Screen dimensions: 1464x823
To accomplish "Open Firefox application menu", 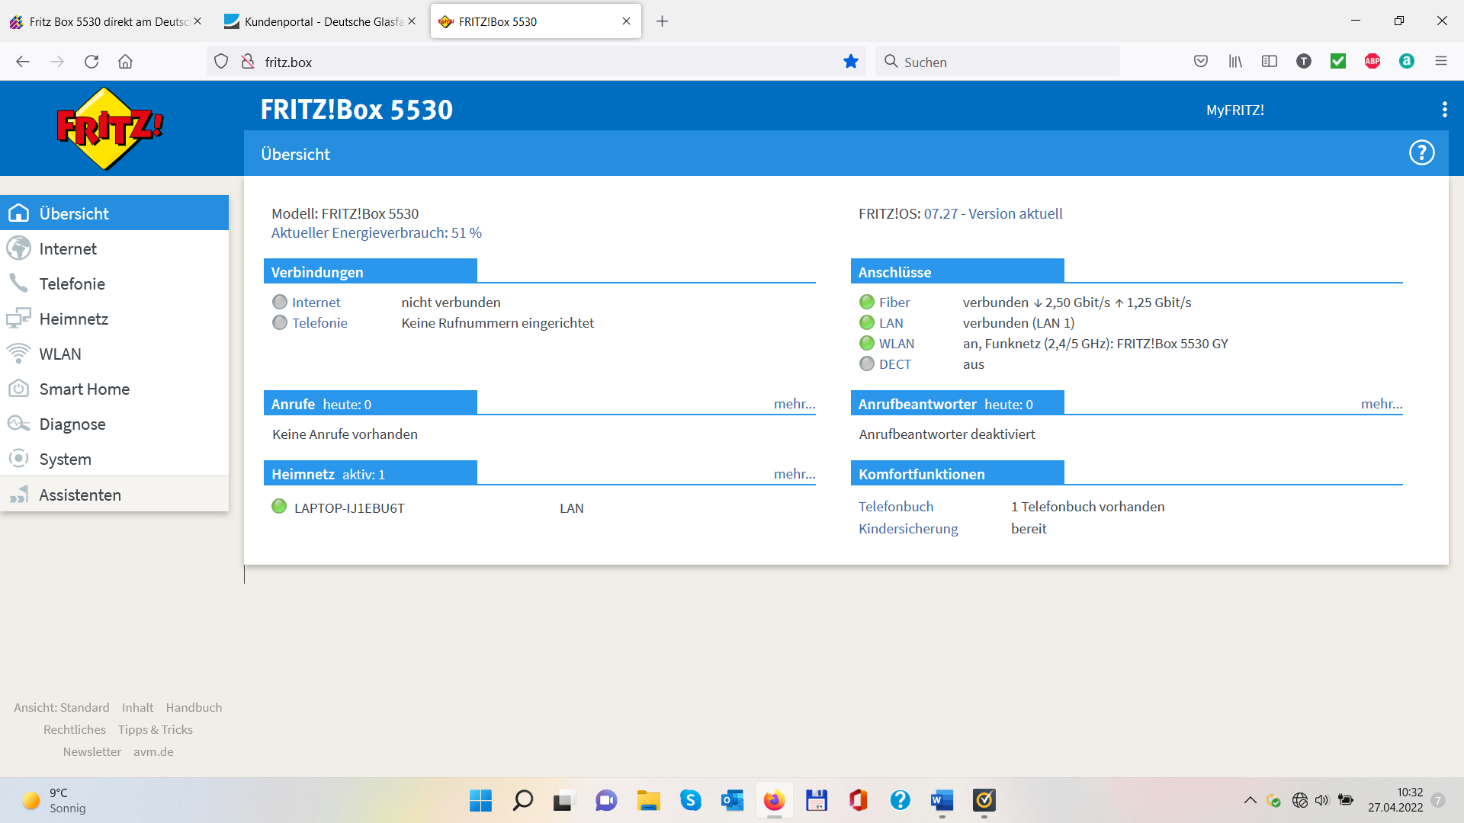I will pyautogui.click(x=1441, y=62).
